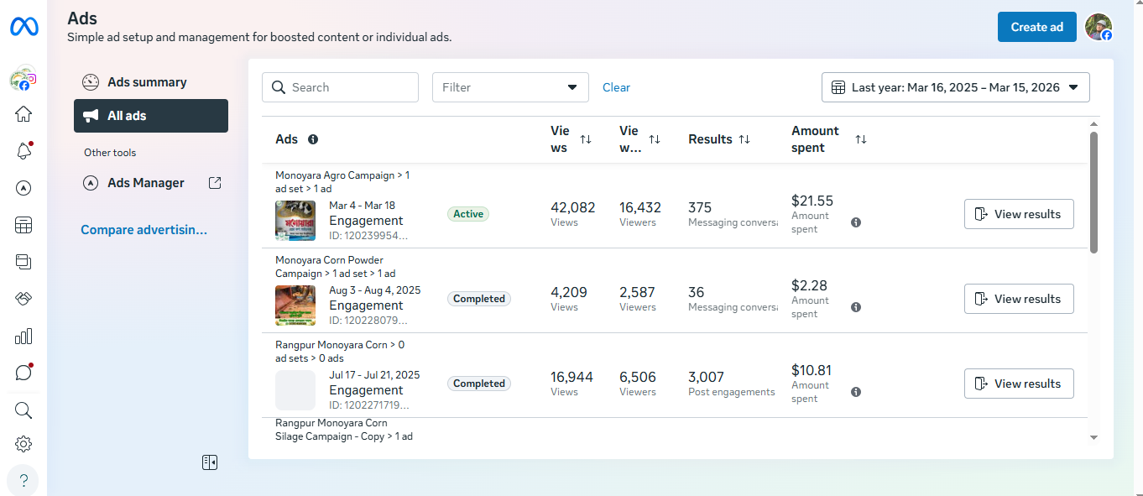Sort by Amount spent column
1143x496 pixels.
click(x=860, y=139)
